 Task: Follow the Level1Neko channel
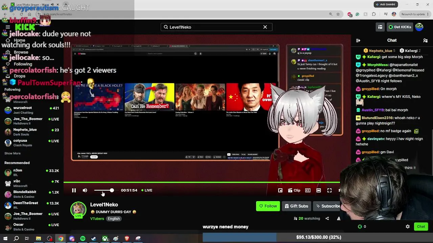pos(268,206)
